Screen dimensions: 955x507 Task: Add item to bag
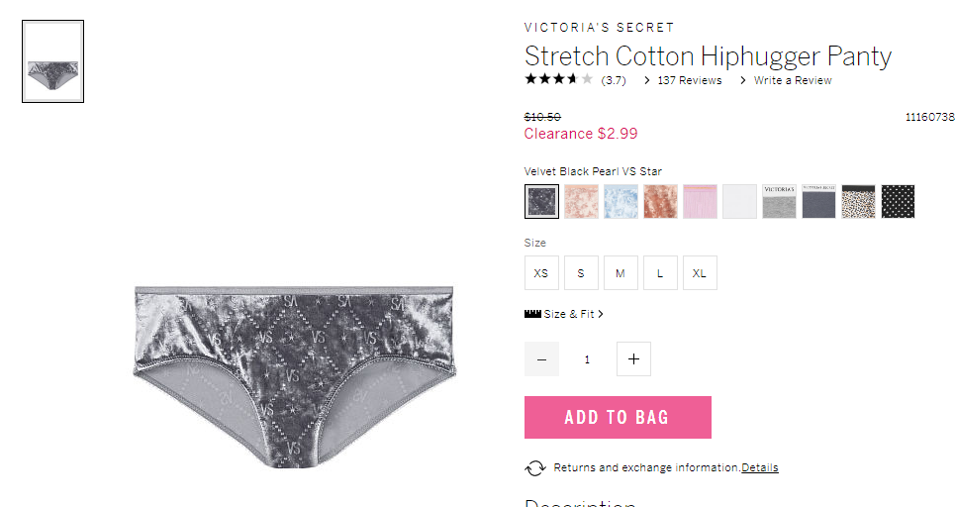(x=618, y=418)
